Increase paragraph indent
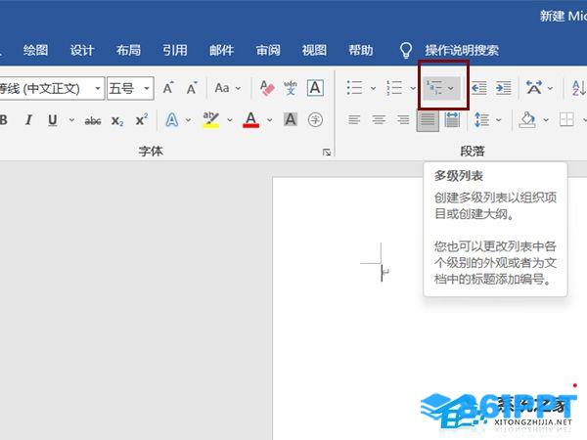This screenshot has height=440, width=587. tap(504, 88)
